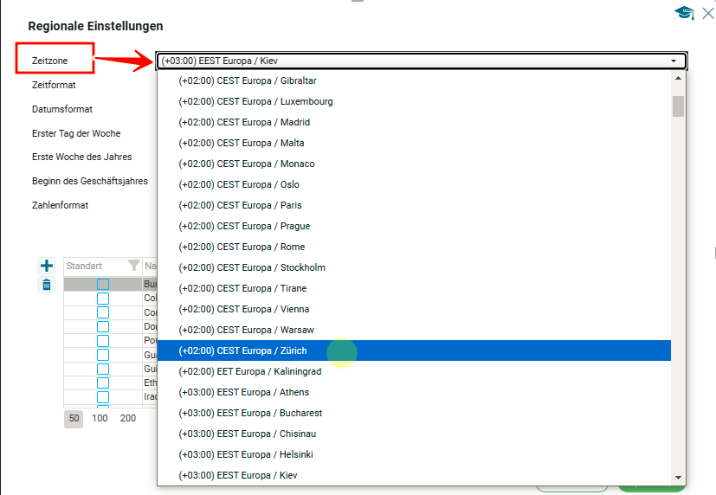
Task: Click the scroll-up arrow of the timezone list
Action: click(678, 79)
